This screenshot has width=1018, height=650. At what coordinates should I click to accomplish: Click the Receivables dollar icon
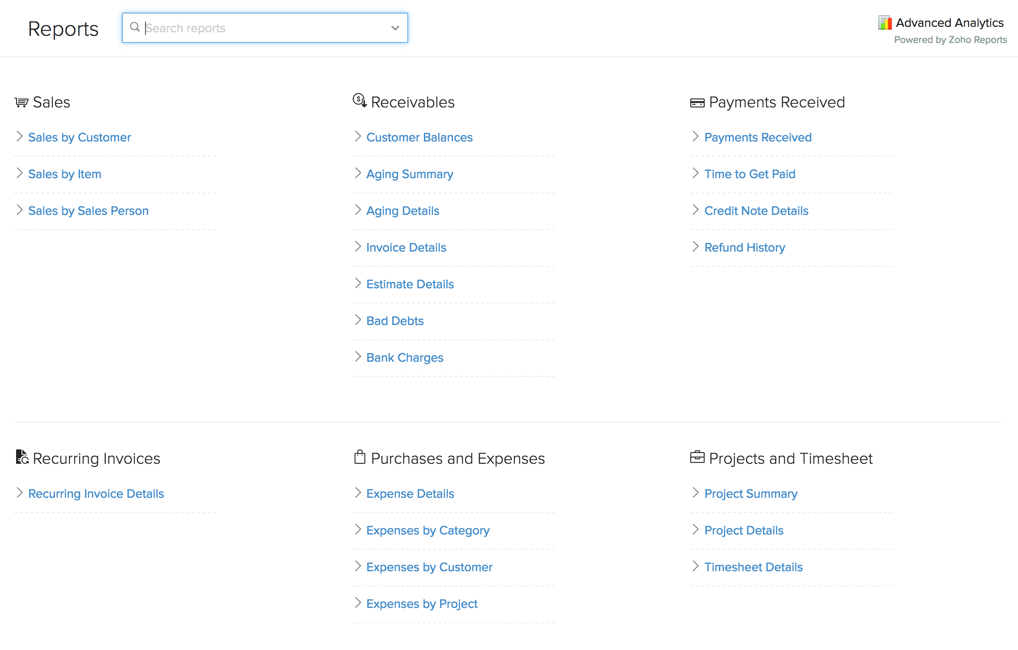coord(359,101)
